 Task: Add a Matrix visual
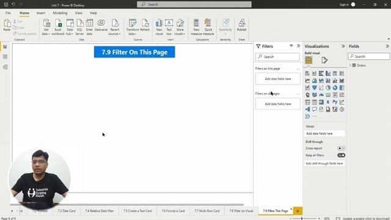pyautogui.click(x=321, y=102)
